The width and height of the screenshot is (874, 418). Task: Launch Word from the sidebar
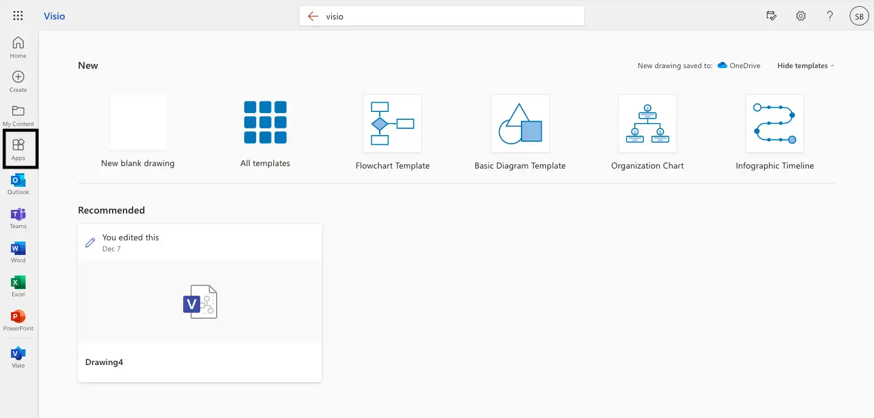pyautogui.click(x=18, y=252)
